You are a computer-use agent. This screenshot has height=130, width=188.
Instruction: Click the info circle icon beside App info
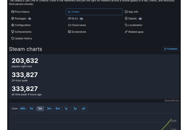tap(126, 12)
